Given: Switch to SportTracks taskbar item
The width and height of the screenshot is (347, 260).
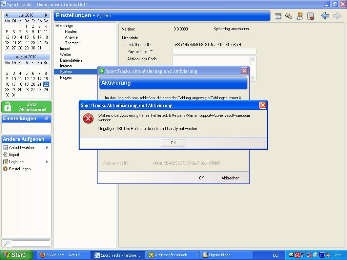Looking at the screenshot, I should pyautogui.click(x=118, y=255).
